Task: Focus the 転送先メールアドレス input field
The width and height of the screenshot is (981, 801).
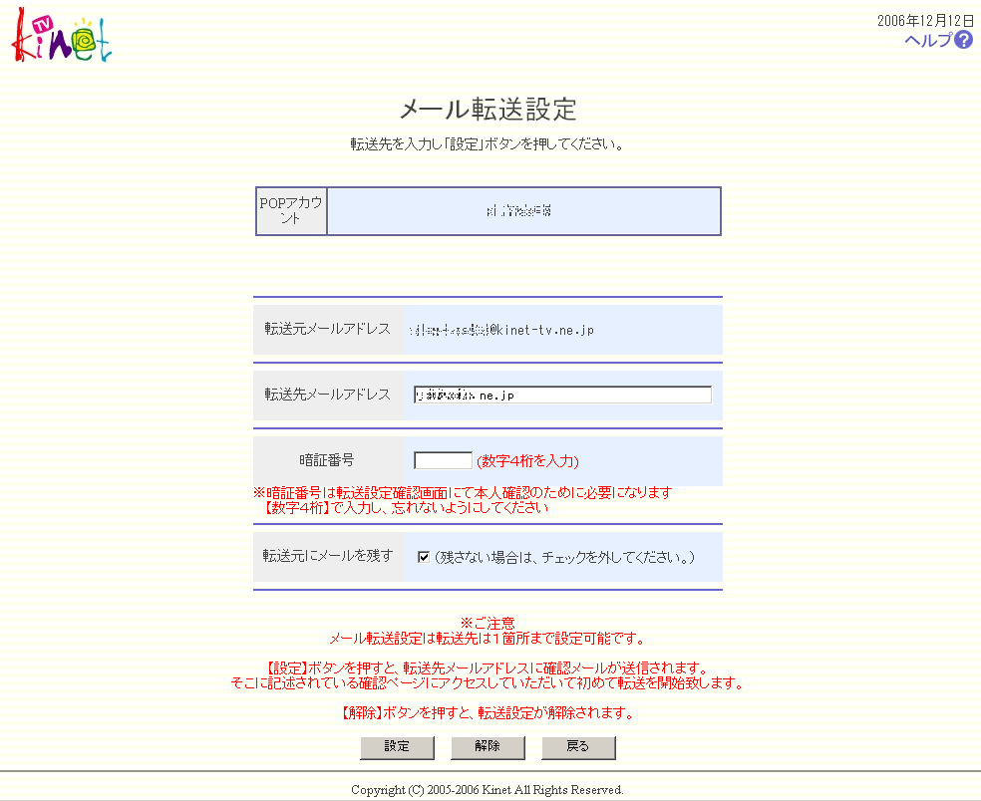Action: click(562, 395)
